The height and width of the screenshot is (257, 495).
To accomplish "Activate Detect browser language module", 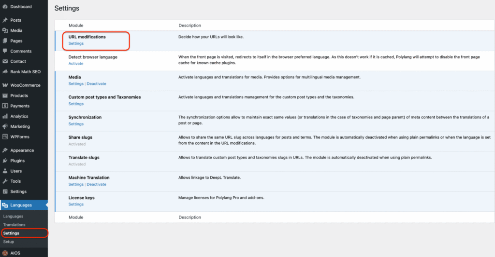I will click(76, 64).
